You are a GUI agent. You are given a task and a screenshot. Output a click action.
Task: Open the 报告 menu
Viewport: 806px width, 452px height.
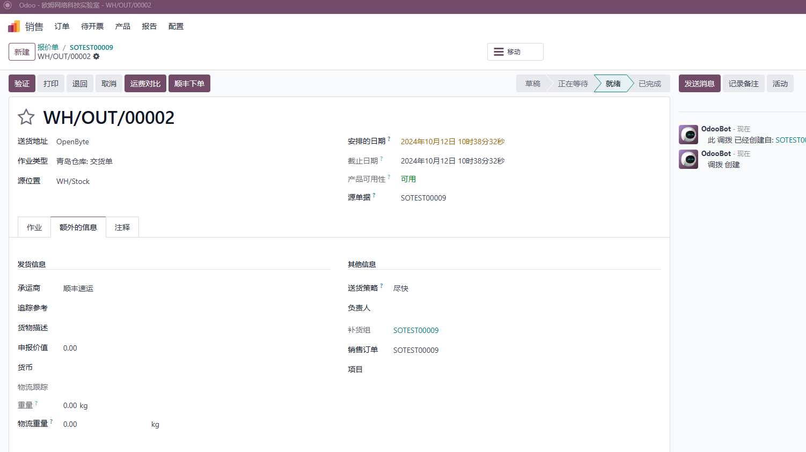[x=149, y=26]
